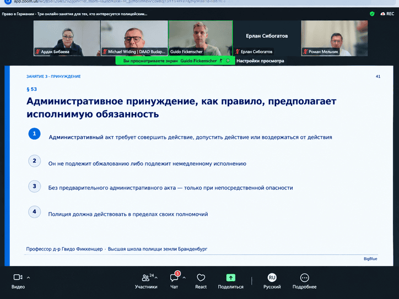
Task: Open the Подробнее more options menu
Action: coord(304,281)
